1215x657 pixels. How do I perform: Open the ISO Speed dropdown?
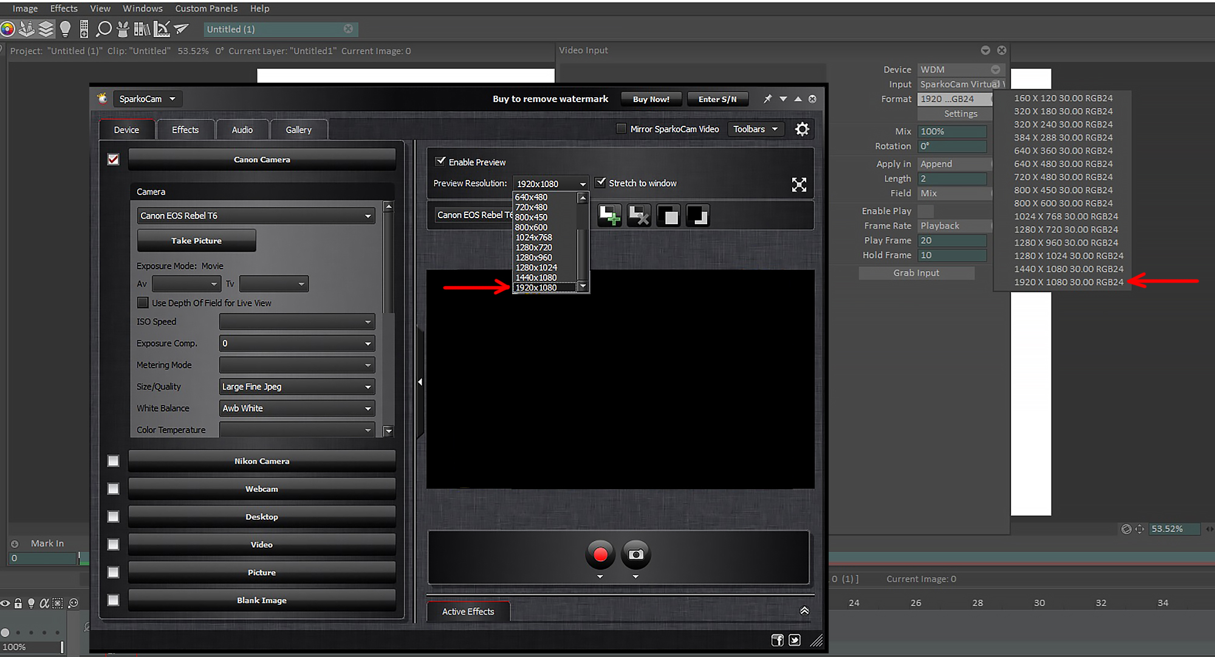[x=297, y=322]
